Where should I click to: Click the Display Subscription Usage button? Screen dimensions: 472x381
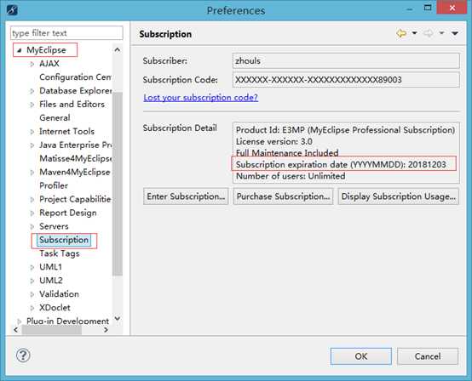tap(399, 196)
